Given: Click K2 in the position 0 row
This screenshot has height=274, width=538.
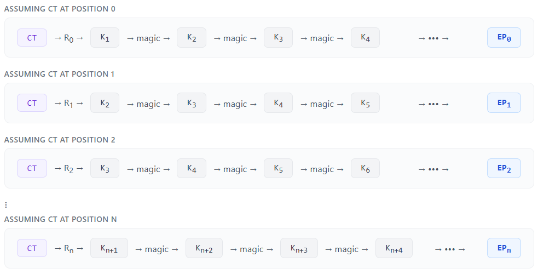Looking at the screenshot, I should click(x=192, y=38).
